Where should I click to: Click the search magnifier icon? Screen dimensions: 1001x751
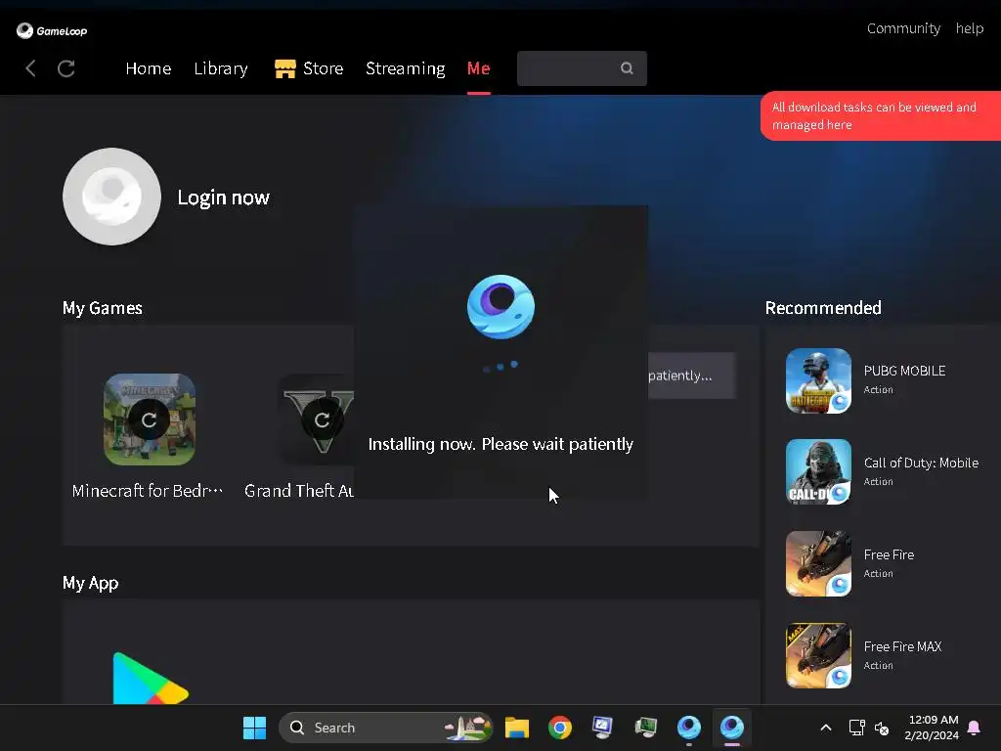[627, 68]
